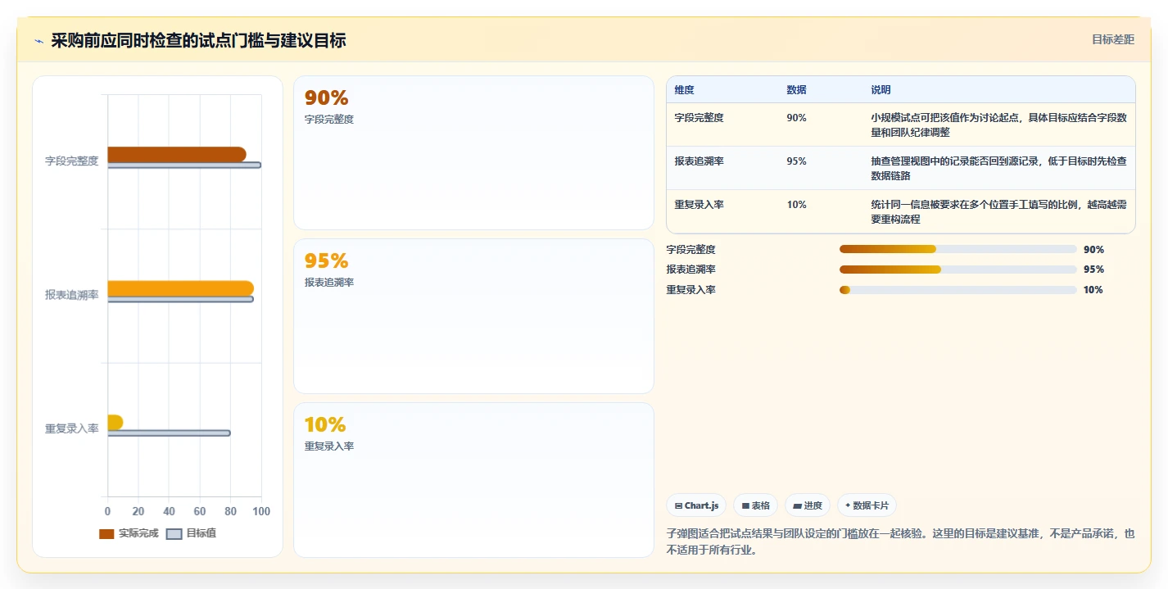Click the description starting with 统计同一信息被要求

[998, 211]
